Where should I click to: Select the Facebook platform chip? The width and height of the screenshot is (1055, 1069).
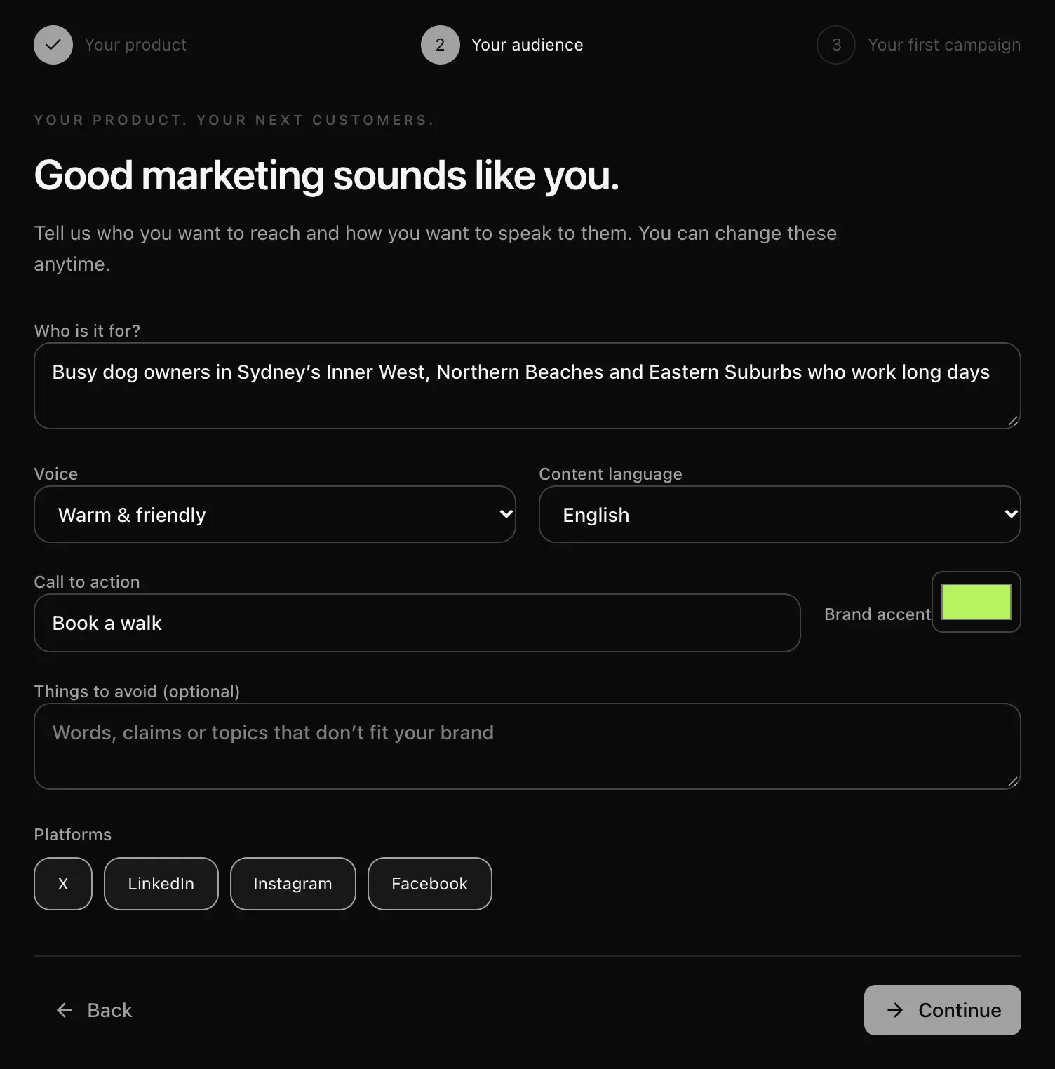[430, 884]
